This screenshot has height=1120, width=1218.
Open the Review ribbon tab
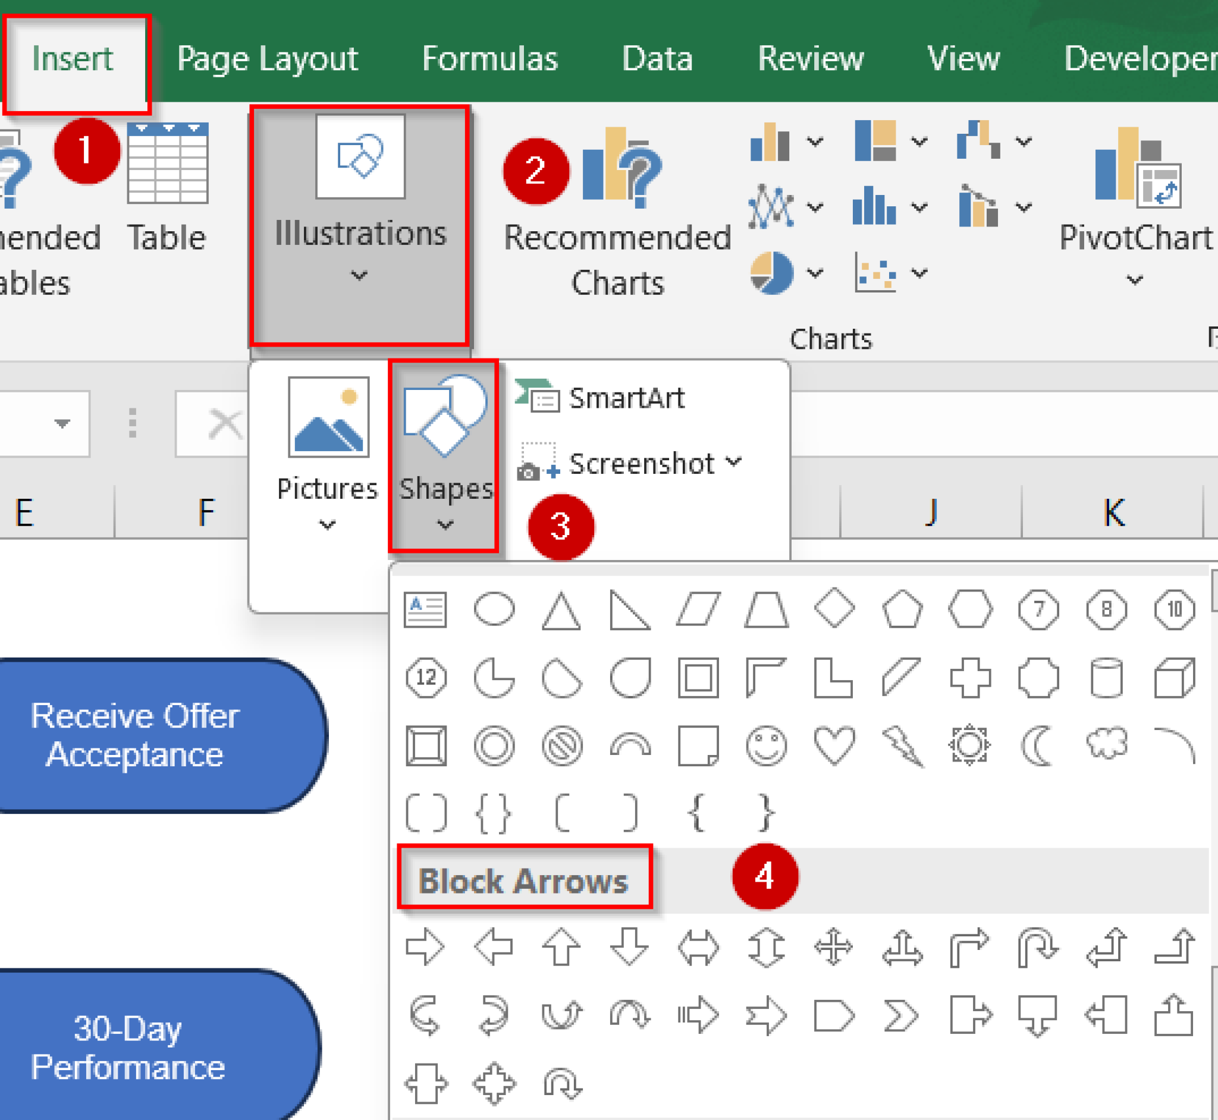[x=811, y=59]
